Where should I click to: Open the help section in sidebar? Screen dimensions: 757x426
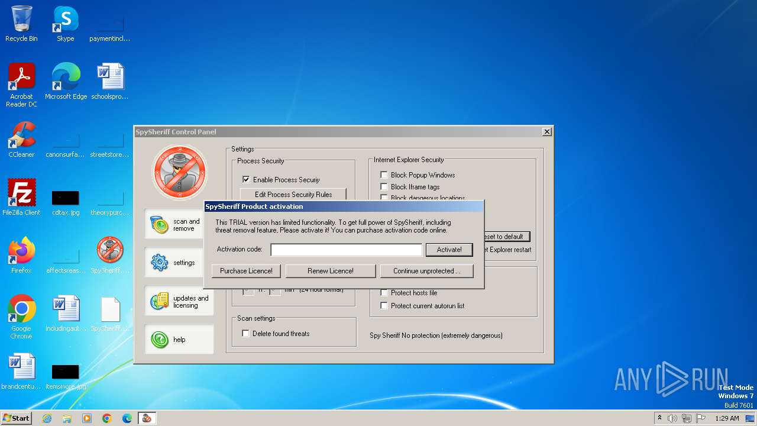pos(179,340)
